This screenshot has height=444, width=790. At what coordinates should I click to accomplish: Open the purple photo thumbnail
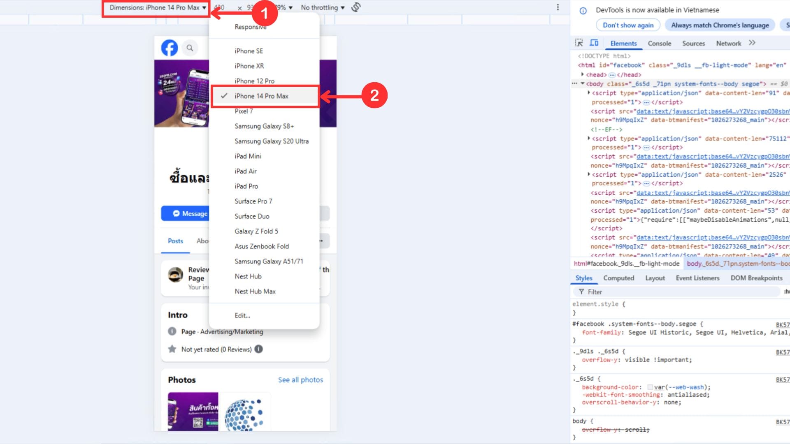[193, 412]
